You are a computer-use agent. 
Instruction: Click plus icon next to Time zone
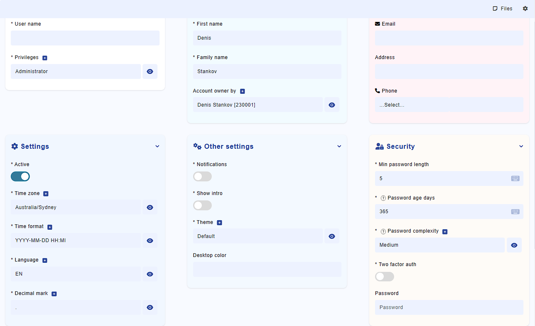click(x=46, y=194)
